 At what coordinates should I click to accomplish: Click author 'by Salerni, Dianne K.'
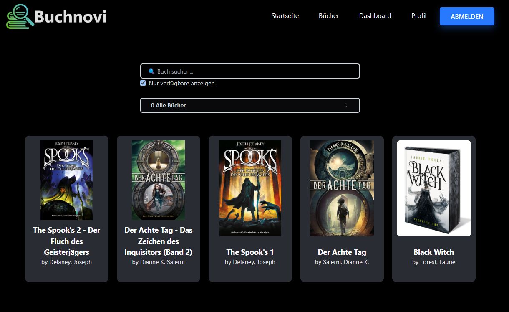tap(342, 262)
